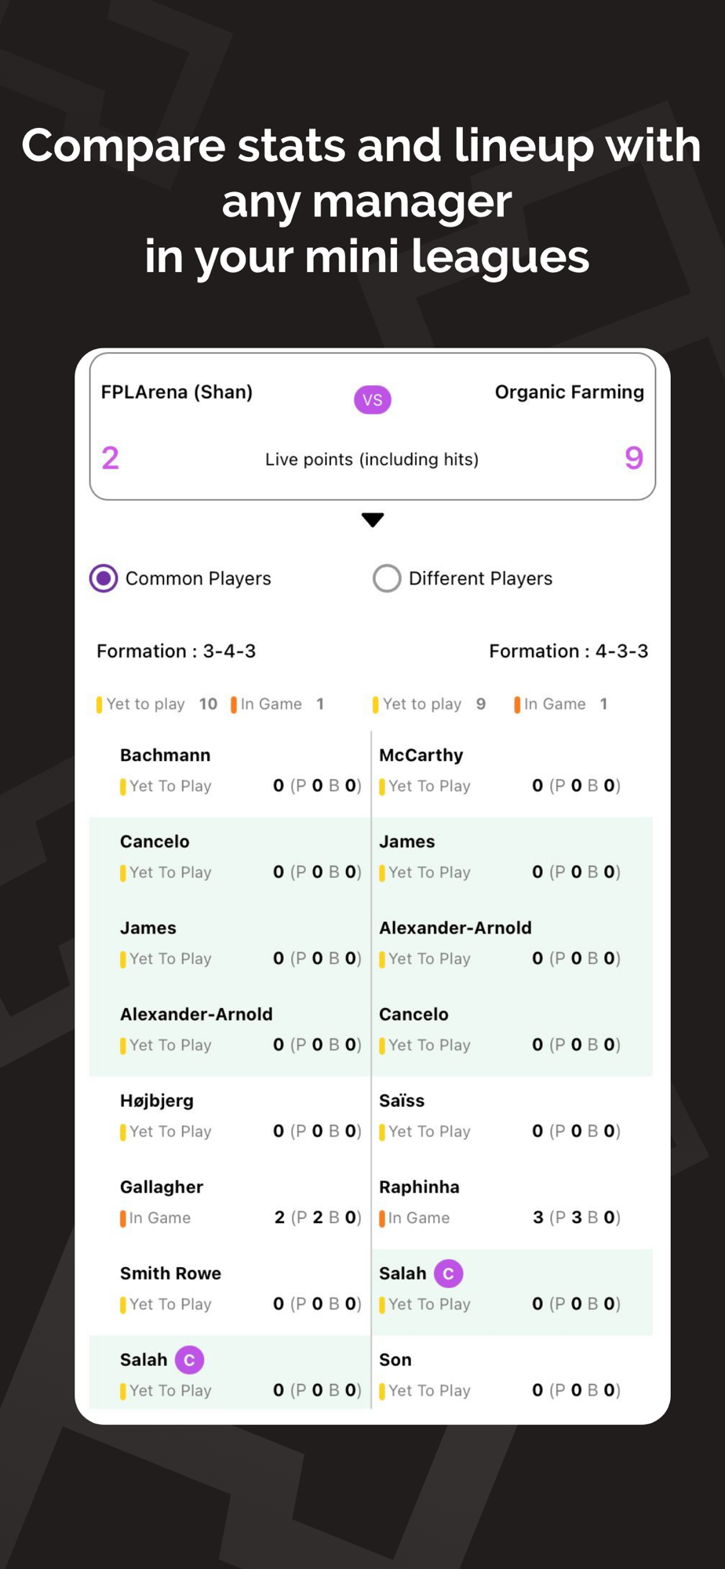Open the Organic Farming manager name

coord(570,391)
